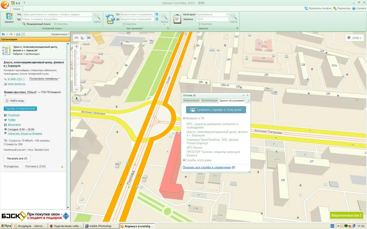Open the Как проехать group dialog launcher
This screenshot has width=367, height=229.
(168, 28)
